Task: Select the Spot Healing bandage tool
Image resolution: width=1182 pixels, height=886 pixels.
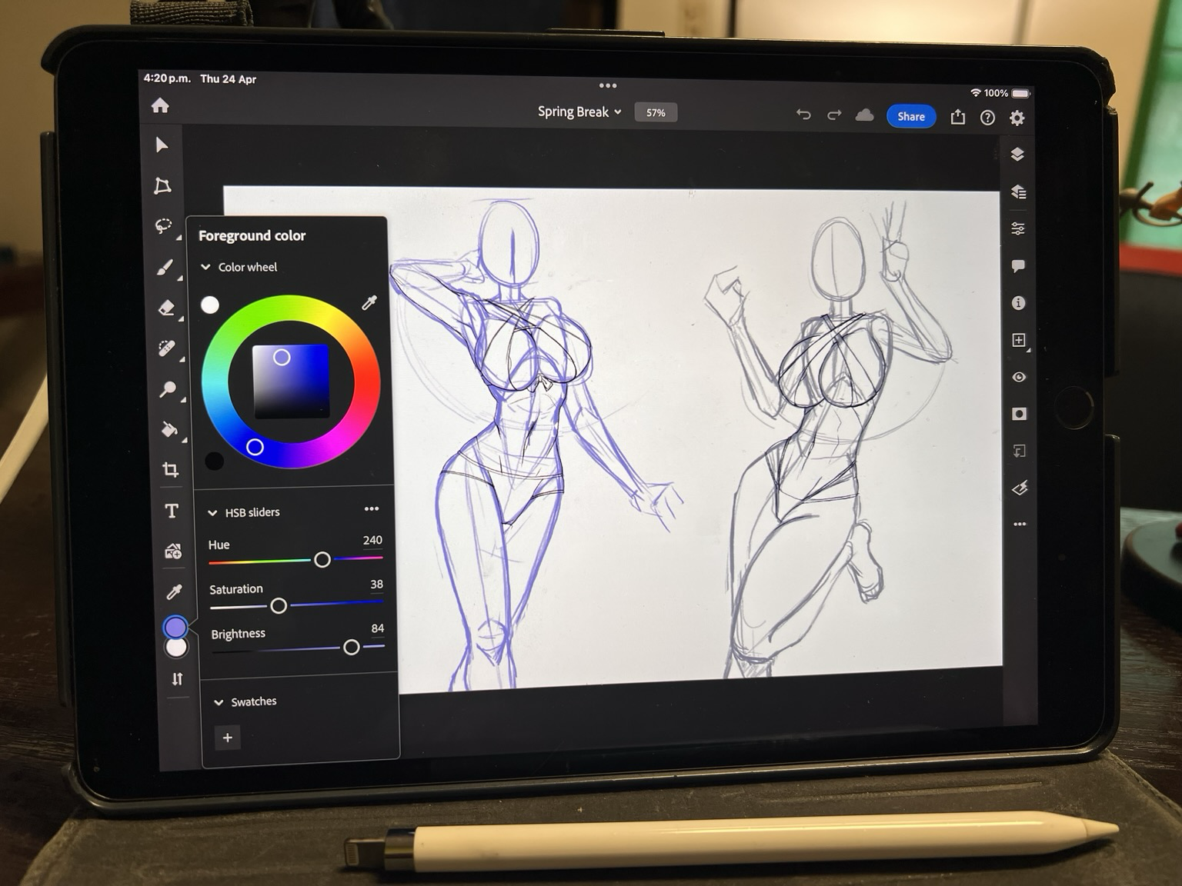Action: [167, 348]
